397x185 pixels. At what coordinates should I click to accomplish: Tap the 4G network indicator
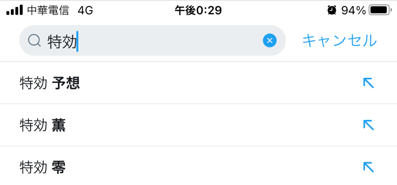(x=85, y=10)
